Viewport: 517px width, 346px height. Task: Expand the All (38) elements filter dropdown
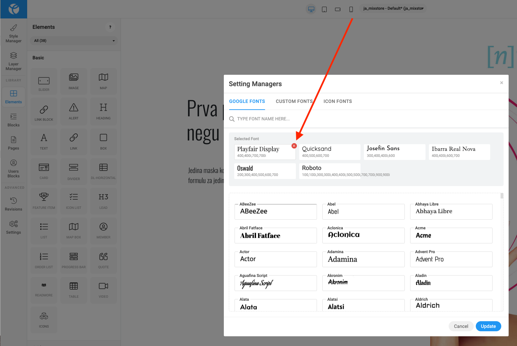point(74,41)
